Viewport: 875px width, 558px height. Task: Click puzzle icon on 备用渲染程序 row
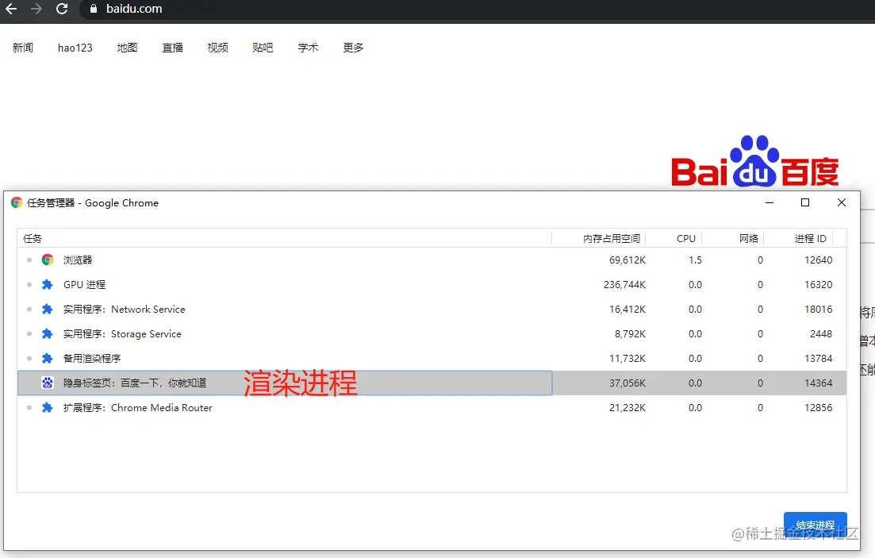pos(48,358)
